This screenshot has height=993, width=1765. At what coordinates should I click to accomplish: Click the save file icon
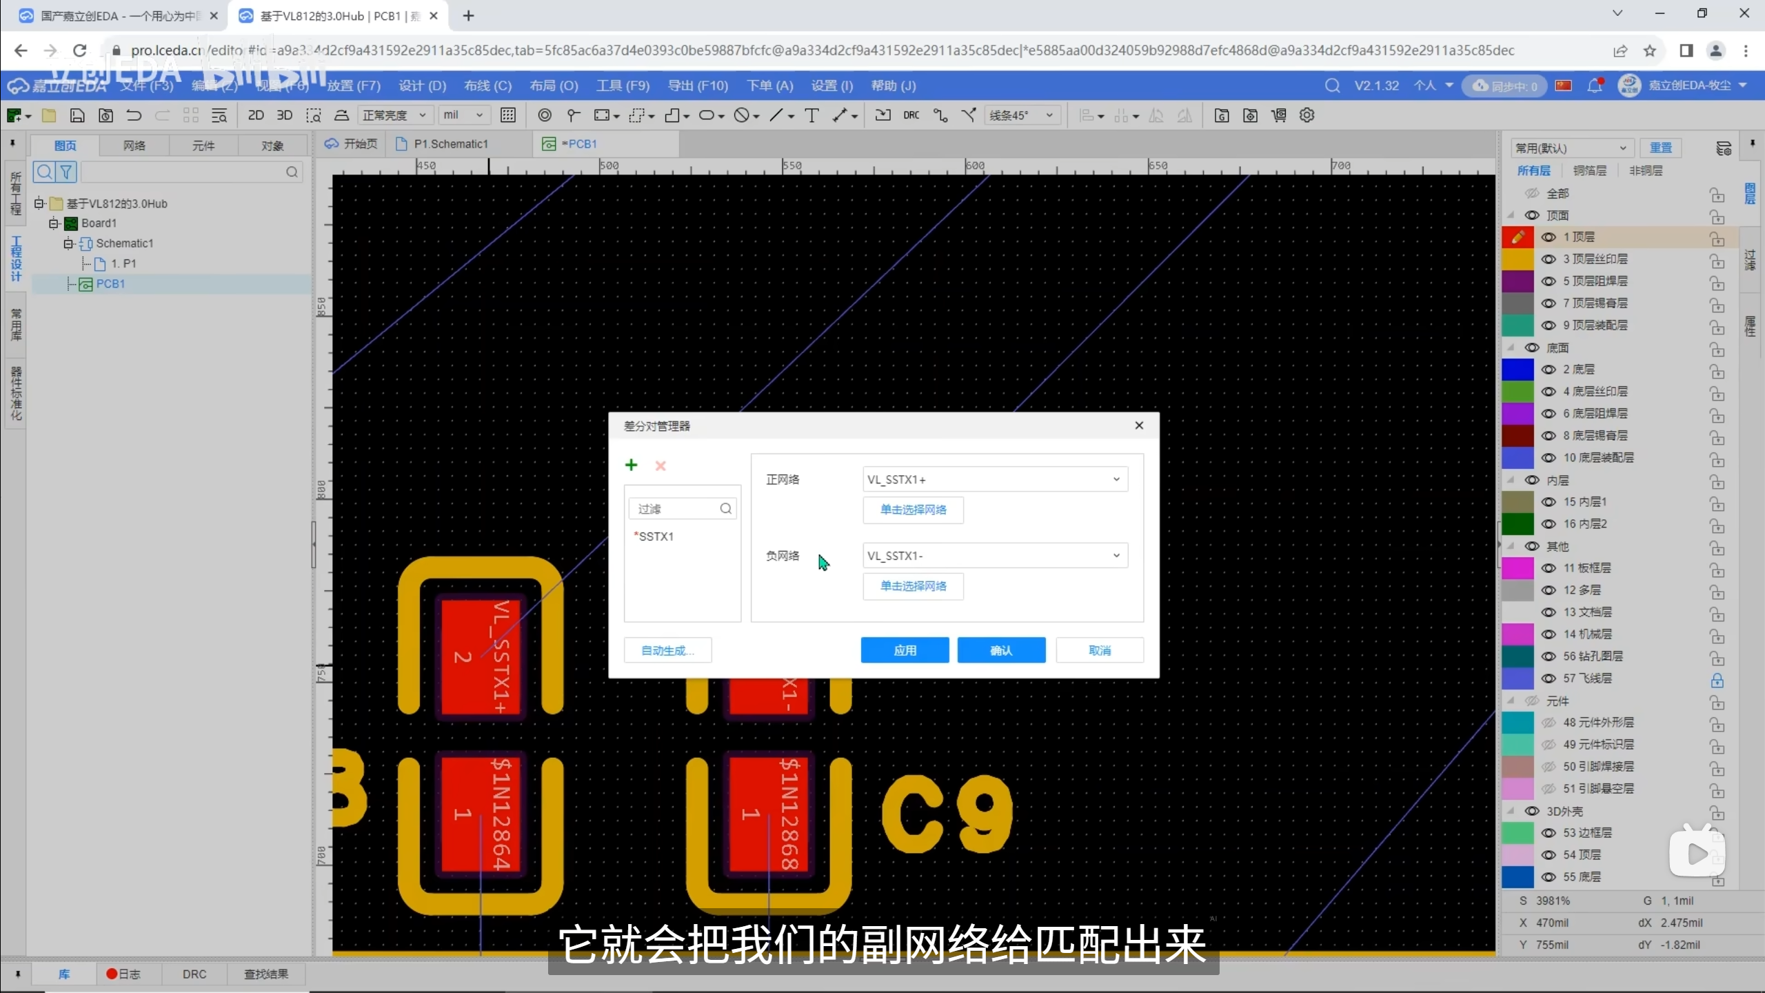tap(77, 115)
